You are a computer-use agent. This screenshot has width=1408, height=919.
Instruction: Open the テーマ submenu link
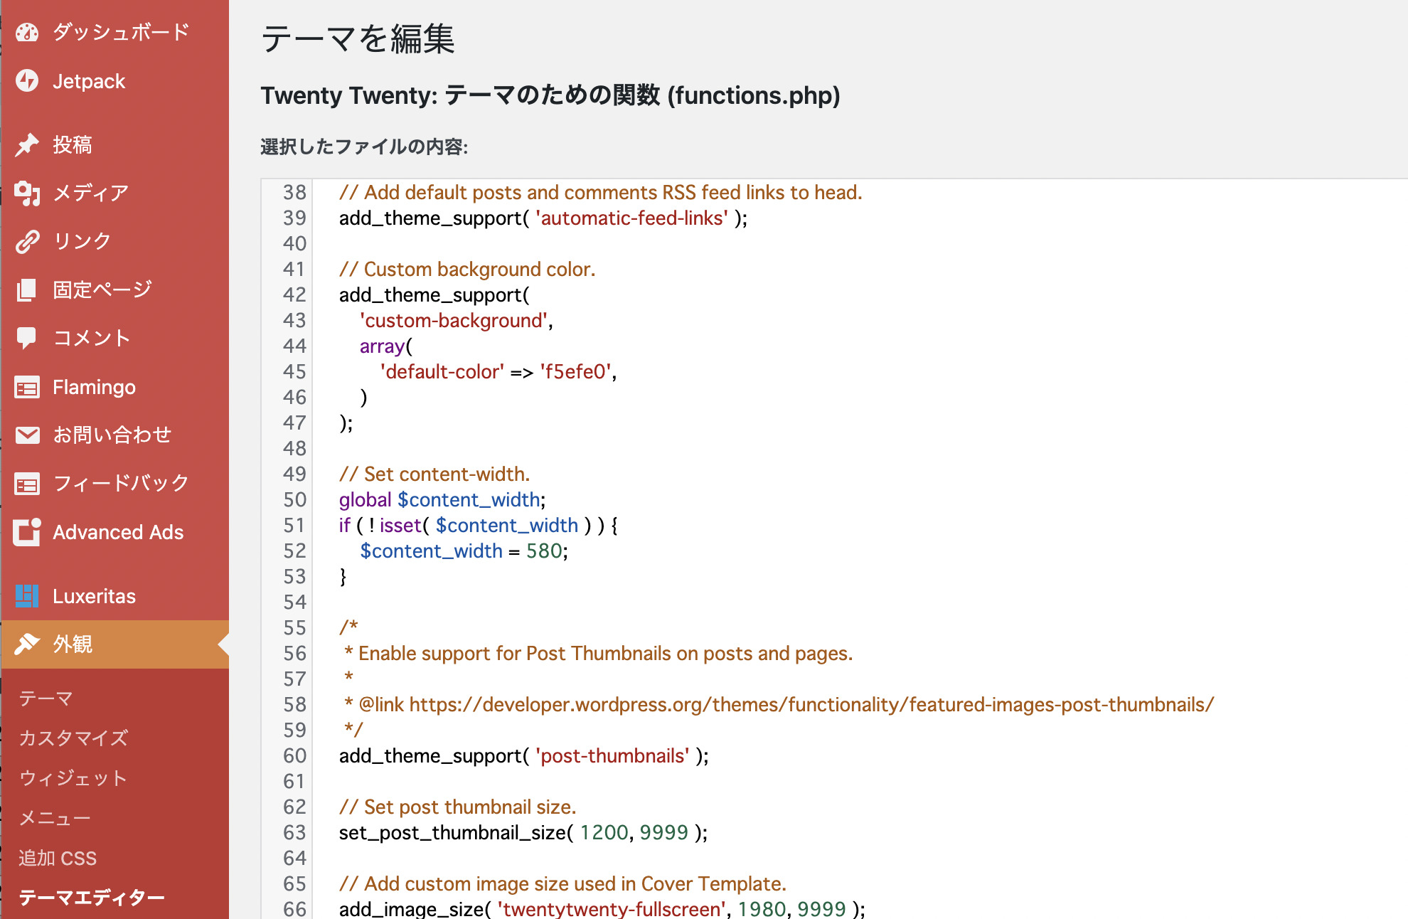point(46,698)
